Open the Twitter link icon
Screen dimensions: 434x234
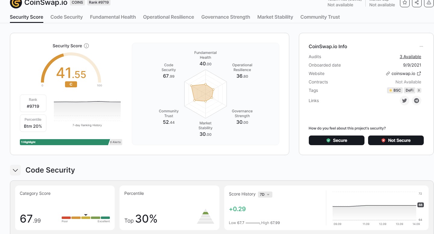405,101
